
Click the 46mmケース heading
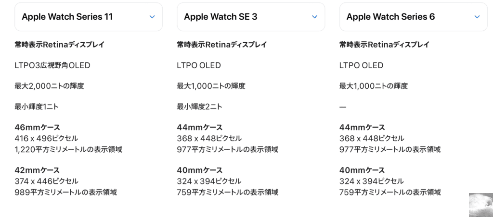coord(37,127)
